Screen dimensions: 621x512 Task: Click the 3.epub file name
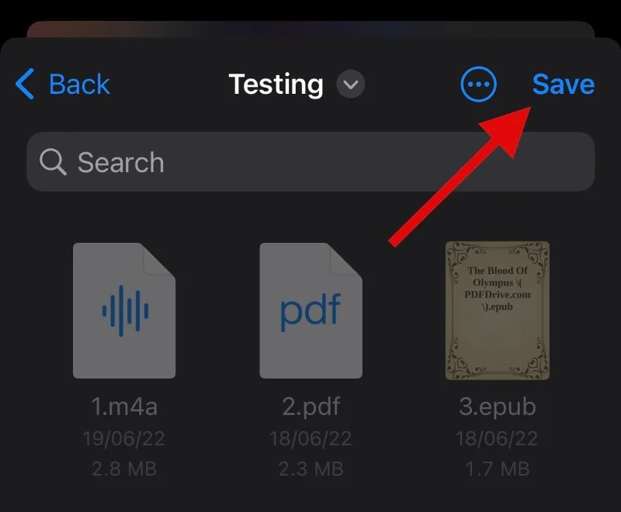tap(498, 406)
